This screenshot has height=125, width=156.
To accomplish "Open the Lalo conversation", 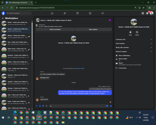I will click(x=16, y=43).
